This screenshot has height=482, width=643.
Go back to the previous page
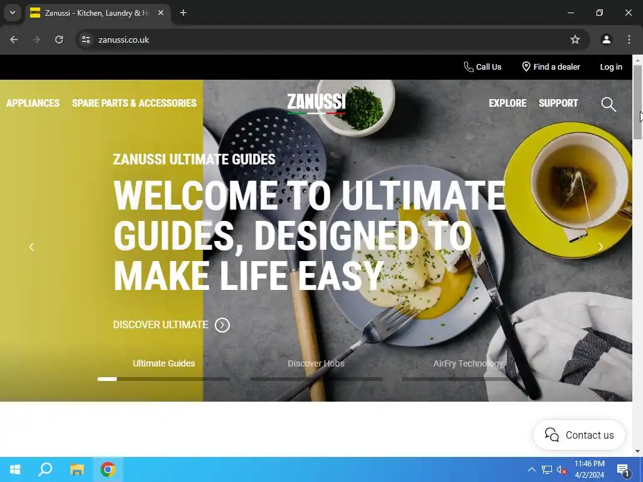click(14, 40)
